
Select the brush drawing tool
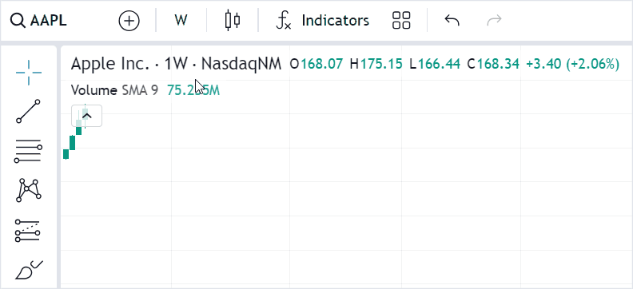(x=29, y=270)
